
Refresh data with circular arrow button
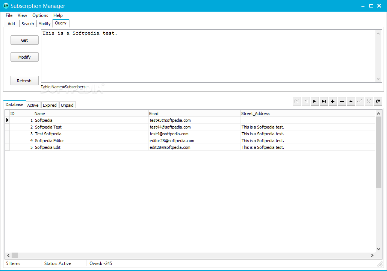point(378,101)
